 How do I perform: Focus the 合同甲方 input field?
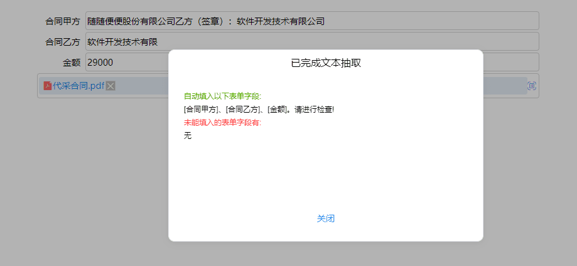pyautogui.click(x=312, y=21)
